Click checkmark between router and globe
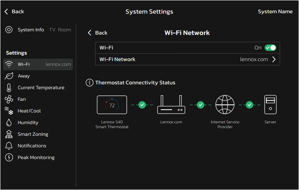The width and height of the screenshot is (299, 190). pyautogui.click(x=200, y=105)
